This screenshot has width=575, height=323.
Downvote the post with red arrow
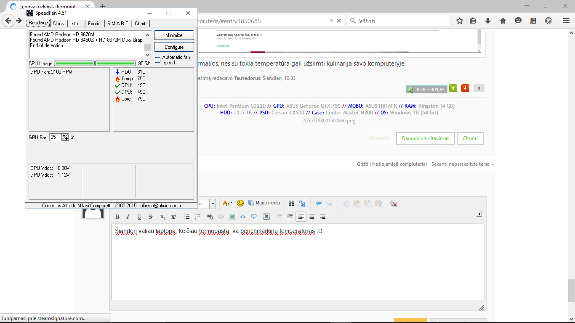(x=465, y=88)
